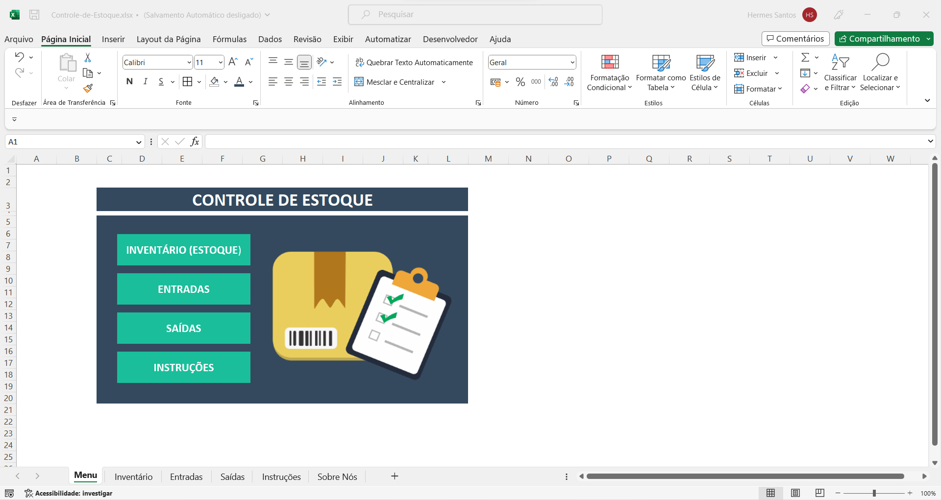Toggle Italic formatting

[x=145, y=82]
